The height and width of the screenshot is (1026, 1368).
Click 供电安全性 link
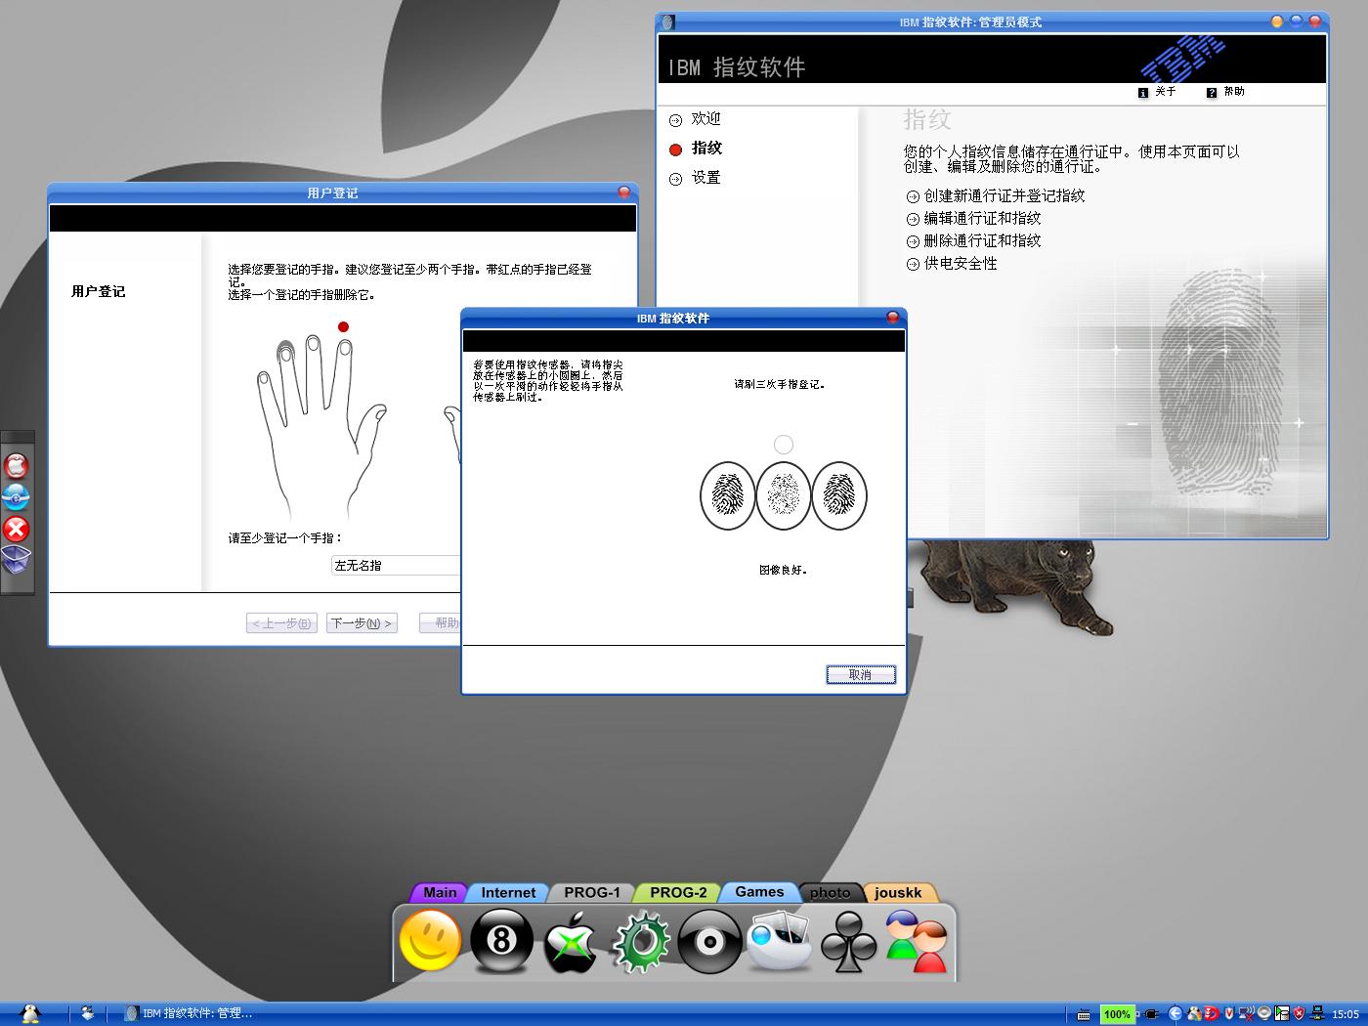(x=952, y=264)
